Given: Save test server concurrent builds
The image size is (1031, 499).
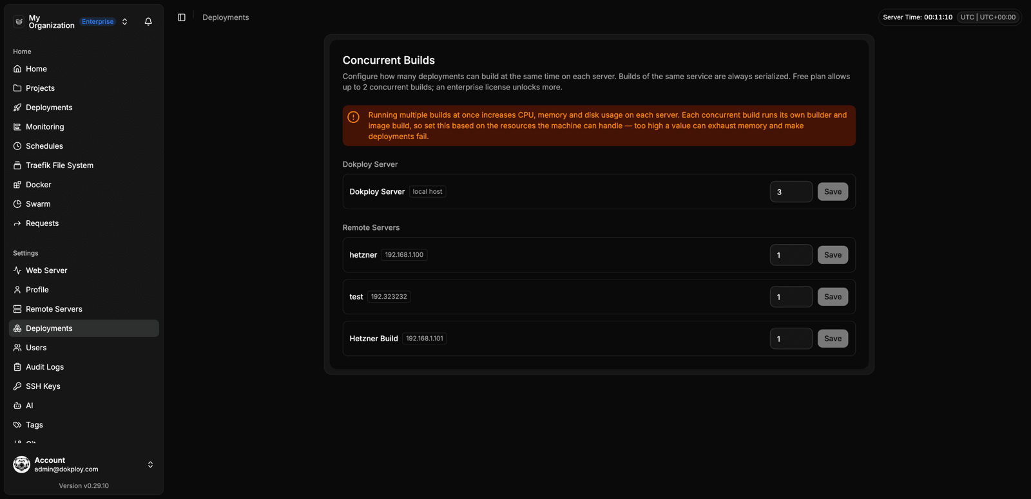Looking at the screenshot, I should (x=833, y=297).
